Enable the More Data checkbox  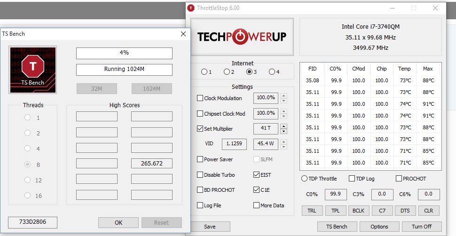(256, 205)
